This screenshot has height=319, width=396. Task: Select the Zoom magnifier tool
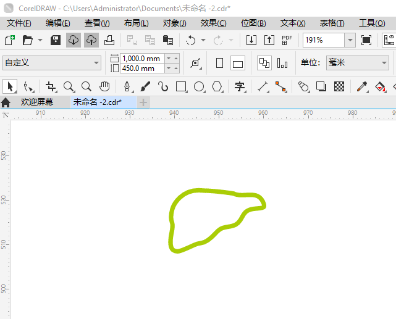(x=69, y=86)
